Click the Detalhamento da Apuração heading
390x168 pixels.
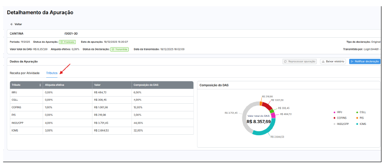click(x=40, y=13)
